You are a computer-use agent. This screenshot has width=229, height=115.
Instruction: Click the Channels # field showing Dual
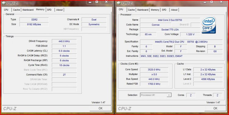coord(94,20)
